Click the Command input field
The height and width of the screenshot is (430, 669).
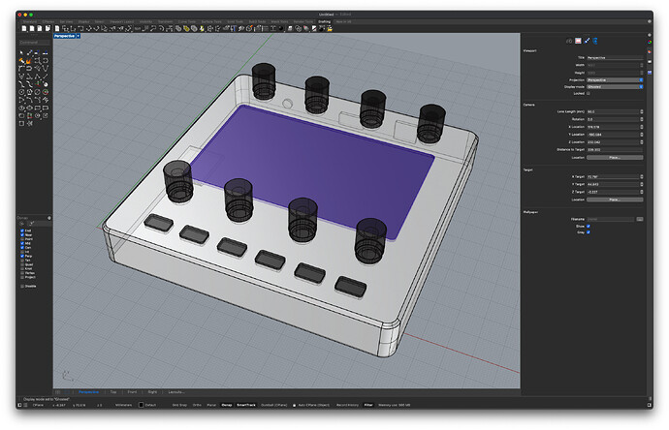pos(34,43)
